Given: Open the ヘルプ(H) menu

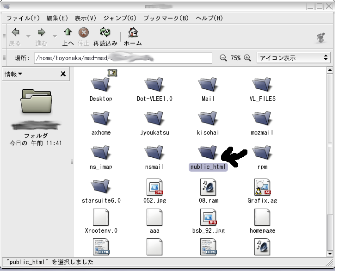Looking at the screenshot, I should click(x=209, y=18).
